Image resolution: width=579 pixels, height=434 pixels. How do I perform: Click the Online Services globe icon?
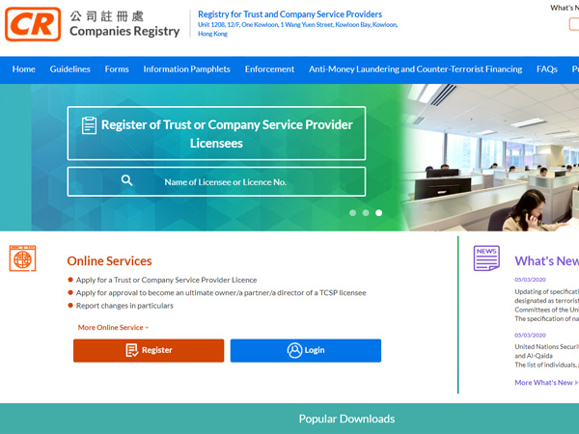[x=22, y=258]
